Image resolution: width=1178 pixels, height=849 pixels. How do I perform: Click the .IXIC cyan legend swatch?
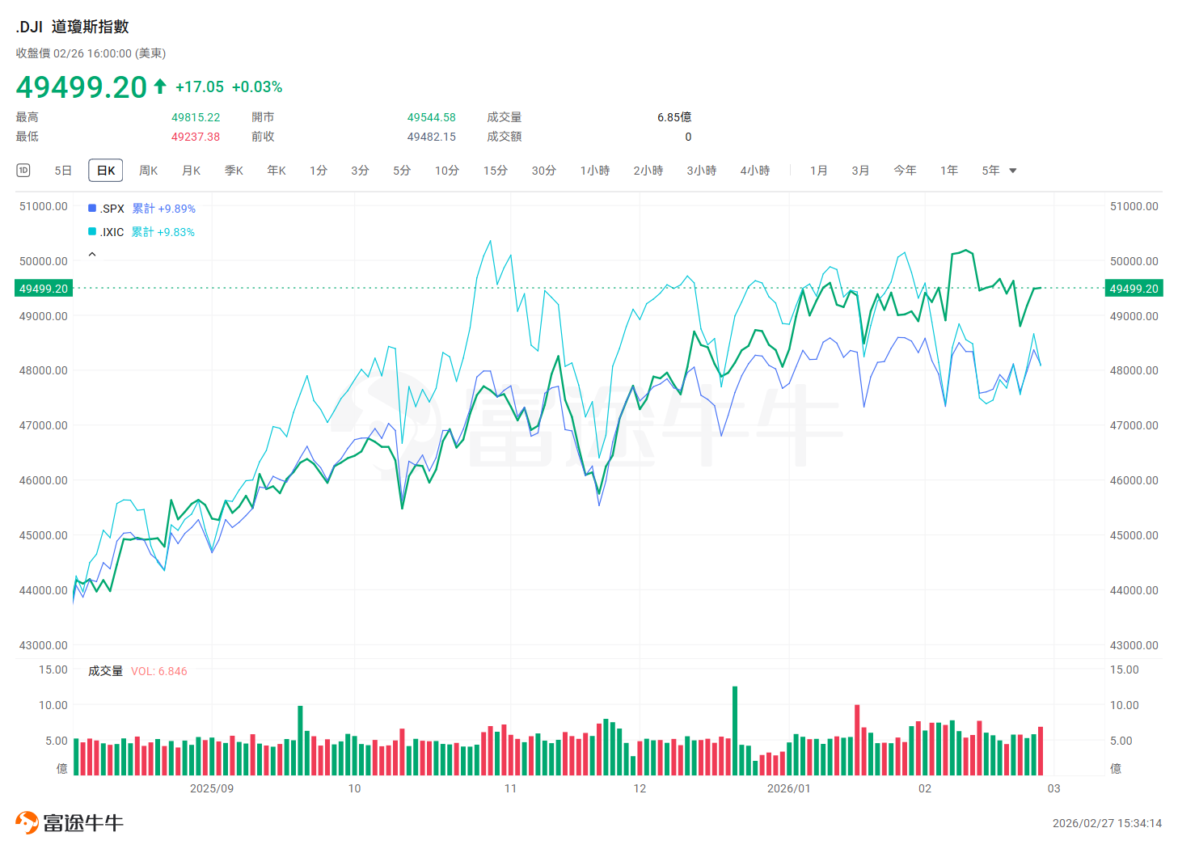92,232
